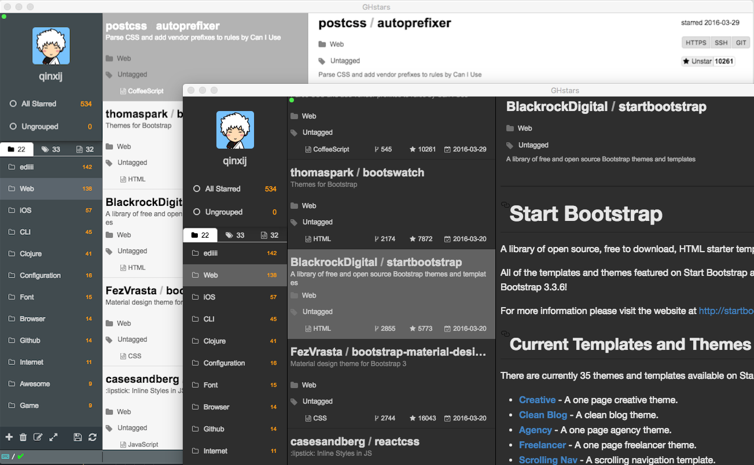Open iOS group in front window

pos(235,297)
